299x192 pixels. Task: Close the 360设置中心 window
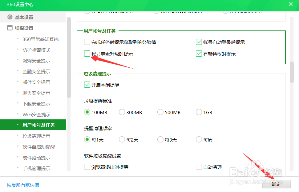[x=291, y=4]
